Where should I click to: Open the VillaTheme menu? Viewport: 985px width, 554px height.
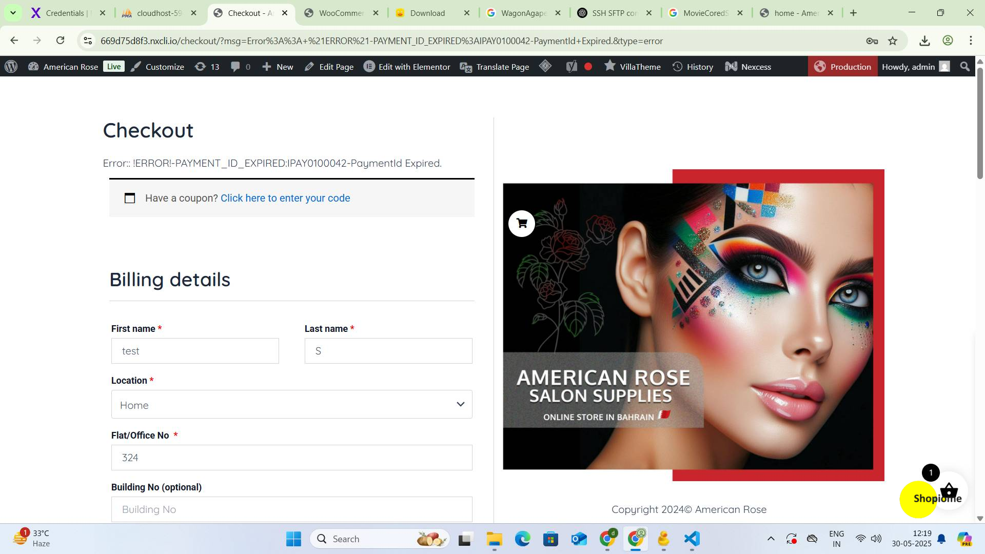(x=633, y=67)
